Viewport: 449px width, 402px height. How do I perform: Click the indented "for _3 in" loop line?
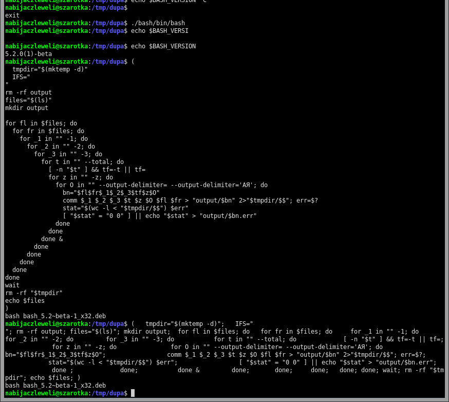point(68,154)
